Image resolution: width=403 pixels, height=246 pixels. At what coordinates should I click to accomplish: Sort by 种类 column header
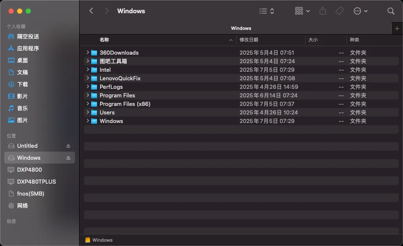coord(354,40)
